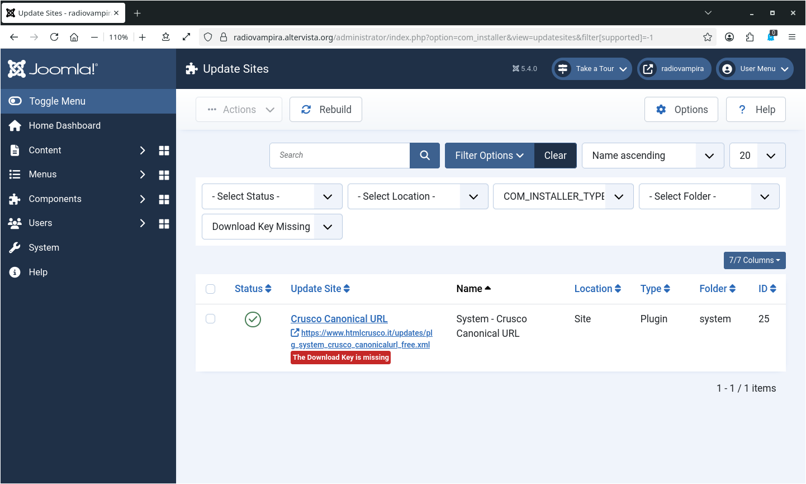Select the Crusco Canonical URL row checkbox
Image resolution: width=806 pixels, height=484 pixels.
[x=211, y=319]
